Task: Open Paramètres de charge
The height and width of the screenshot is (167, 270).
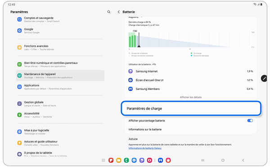Action: click(191, 108)
